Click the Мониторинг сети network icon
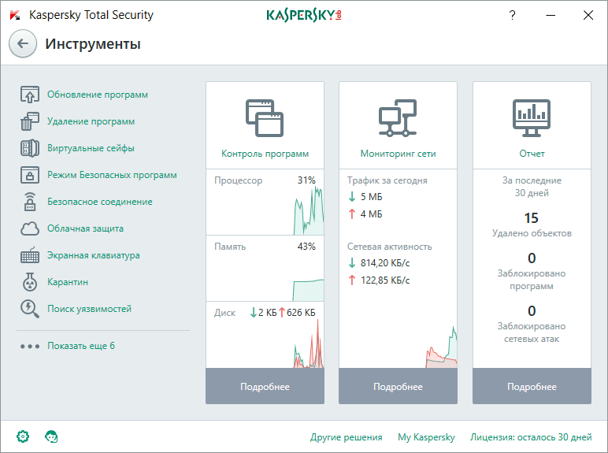The height and width of the screenshot is (453, 608). (x=398, y=118)
